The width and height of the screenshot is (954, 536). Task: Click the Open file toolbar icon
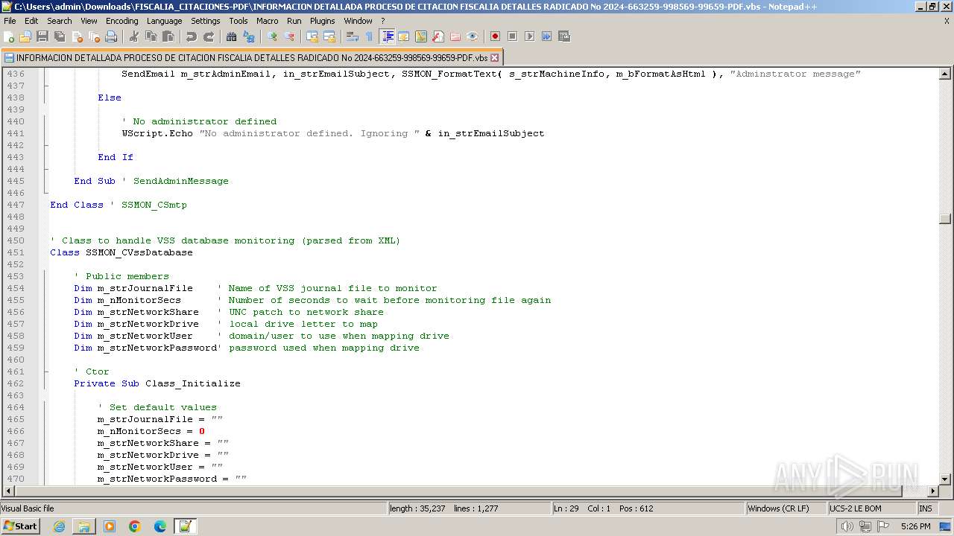pos(26,36)
